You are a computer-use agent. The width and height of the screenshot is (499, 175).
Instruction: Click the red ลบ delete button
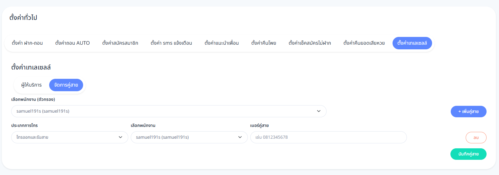(x=476, y=137)
